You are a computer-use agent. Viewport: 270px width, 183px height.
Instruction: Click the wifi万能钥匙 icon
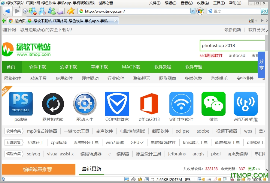(246, 104)
